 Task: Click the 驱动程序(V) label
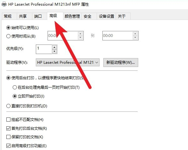[x=17, y=62]
